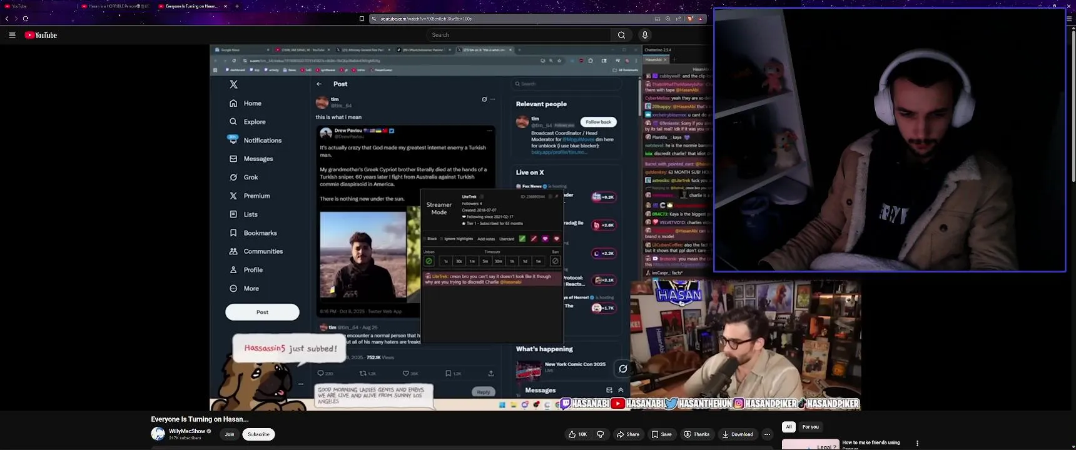Click the X logo in the sidebar
This screenshot has width=1076, height=450.
tap(233, 84)
